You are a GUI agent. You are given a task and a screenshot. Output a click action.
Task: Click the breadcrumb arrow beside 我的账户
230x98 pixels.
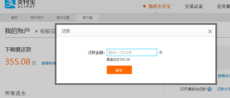click(37, 31)
